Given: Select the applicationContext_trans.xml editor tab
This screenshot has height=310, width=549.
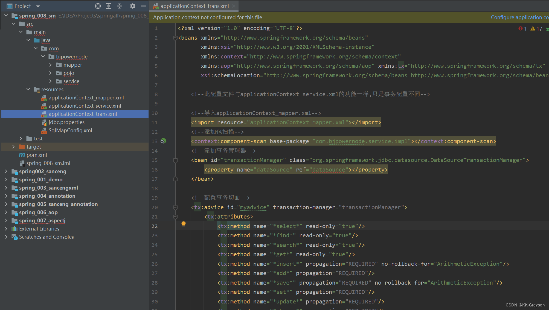Looking at the screenshot, I should [194, 6].
